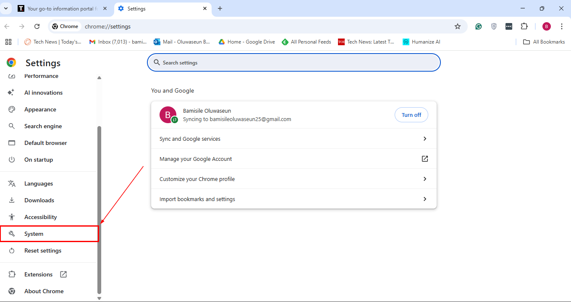Click the Turn off sync button

click(x=411, y=115)
